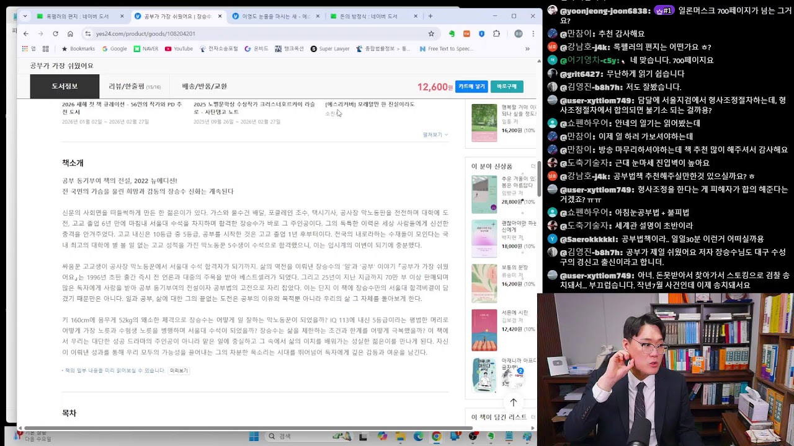View site information icon in address bar
The width and height of the screenshot is (794, 446).
(x=87, y=33)
